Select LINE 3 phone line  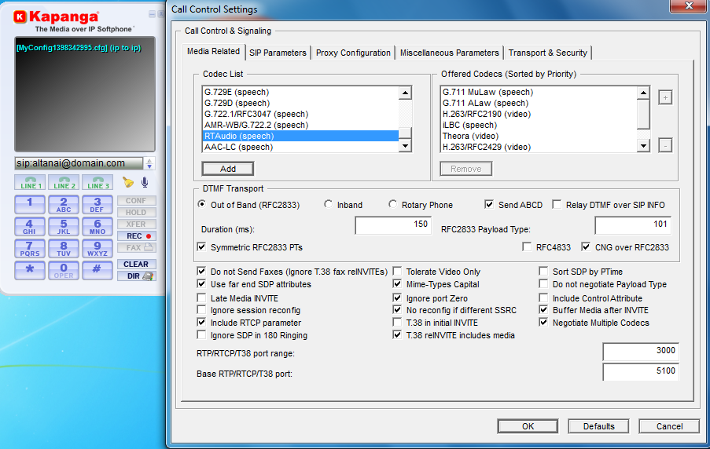[x=98, y=183]
